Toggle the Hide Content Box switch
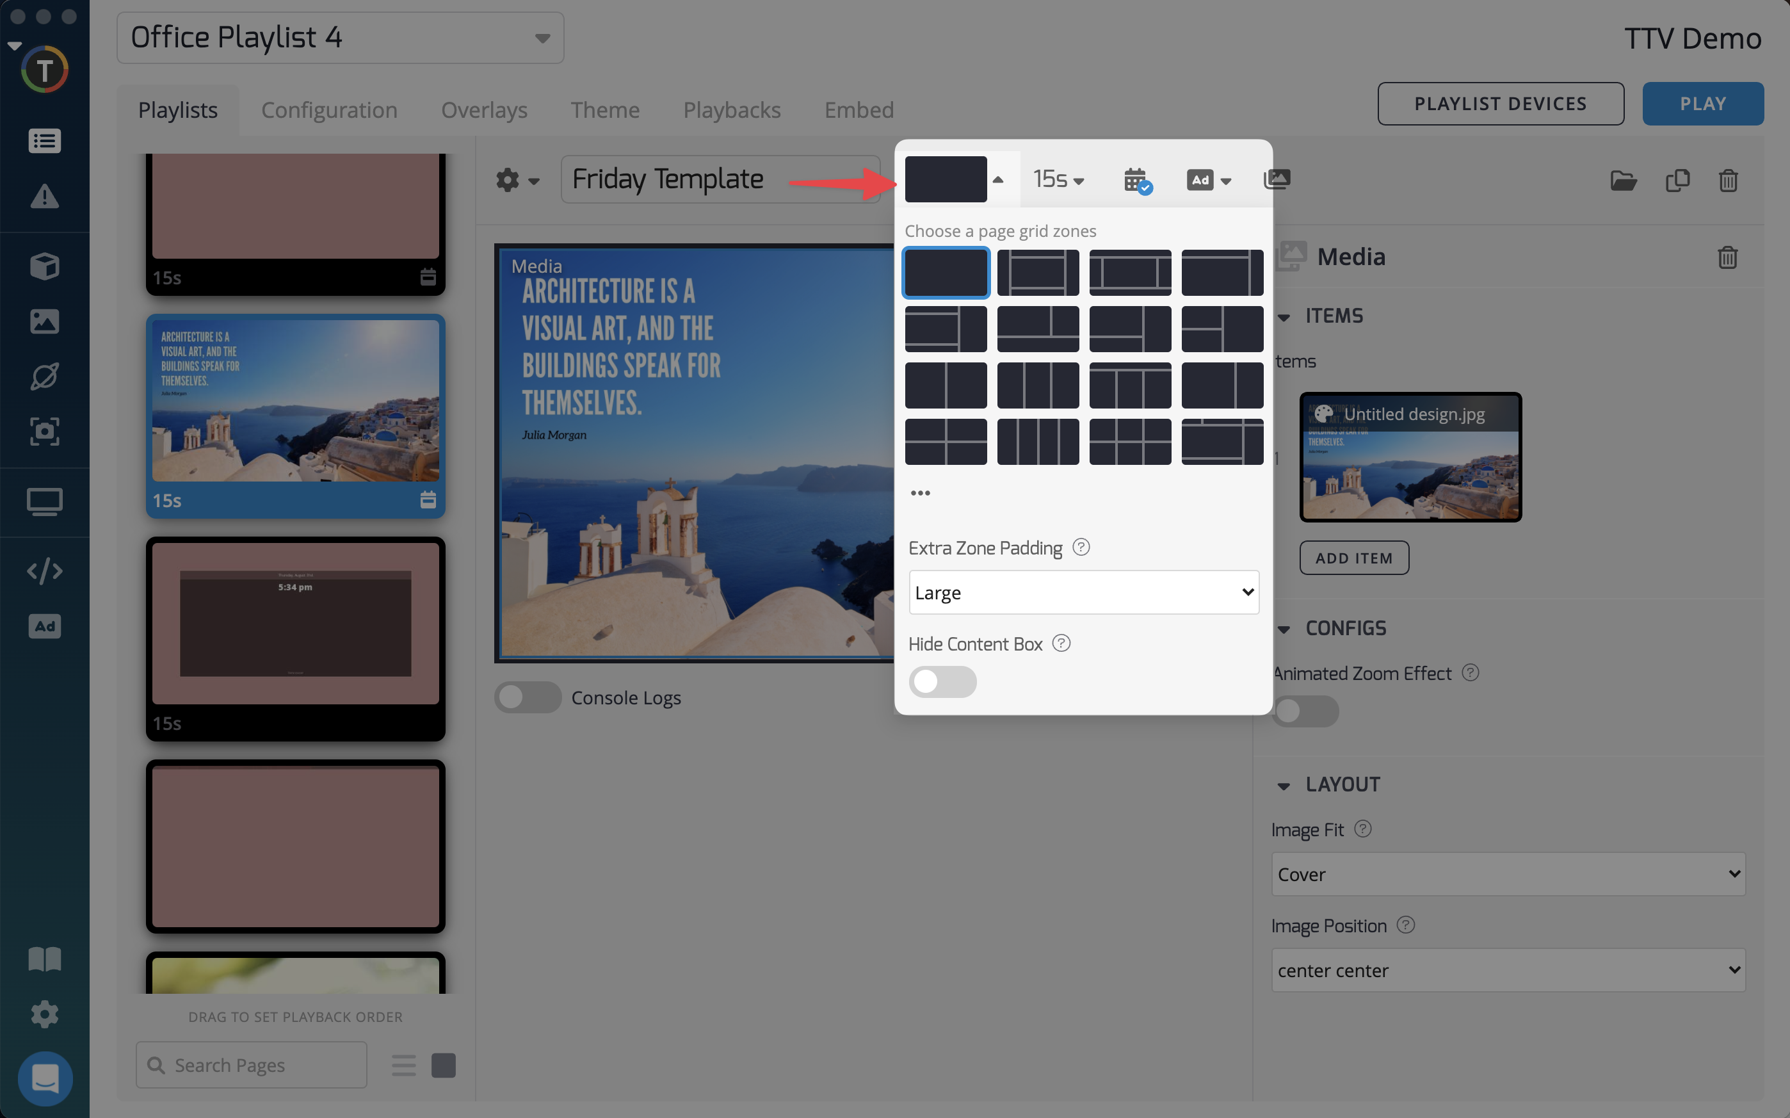 tap(942, 681)
